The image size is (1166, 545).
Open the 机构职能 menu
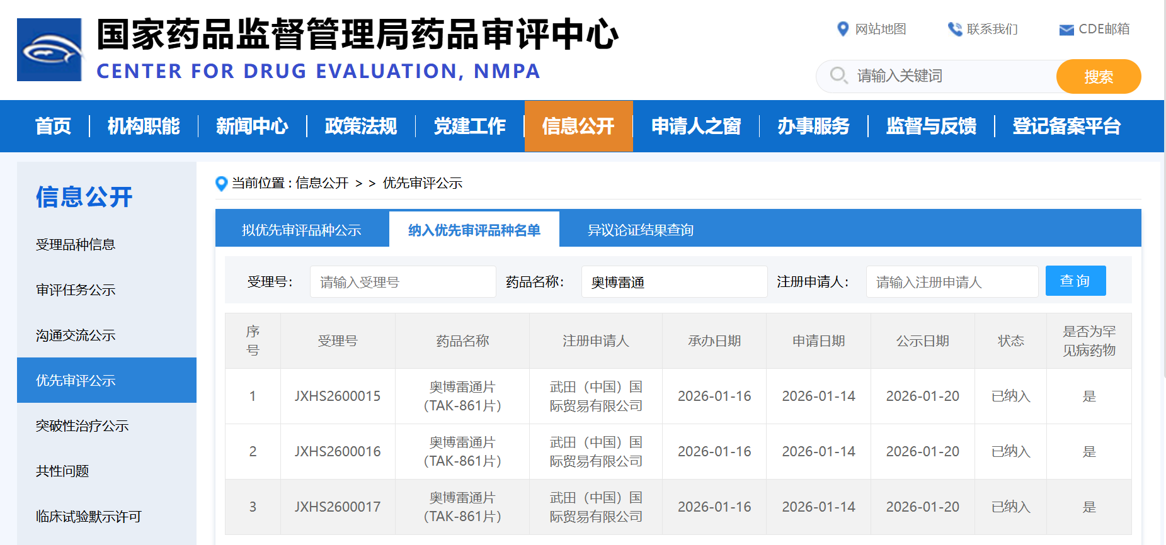(144, 126)
